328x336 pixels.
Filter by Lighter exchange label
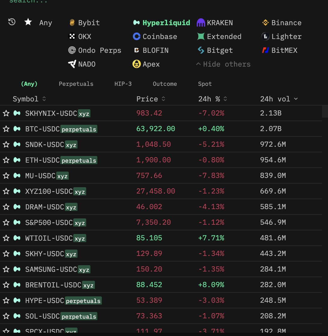coord(286,36)
